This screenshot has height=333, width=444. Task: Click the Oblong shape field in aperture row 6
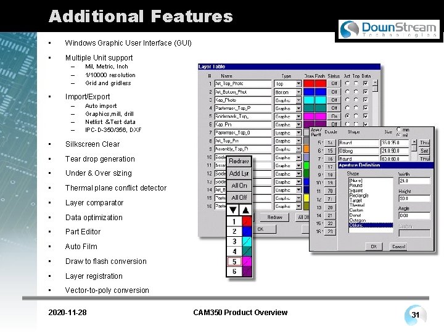pyautogui.click(x=358, y=150)
